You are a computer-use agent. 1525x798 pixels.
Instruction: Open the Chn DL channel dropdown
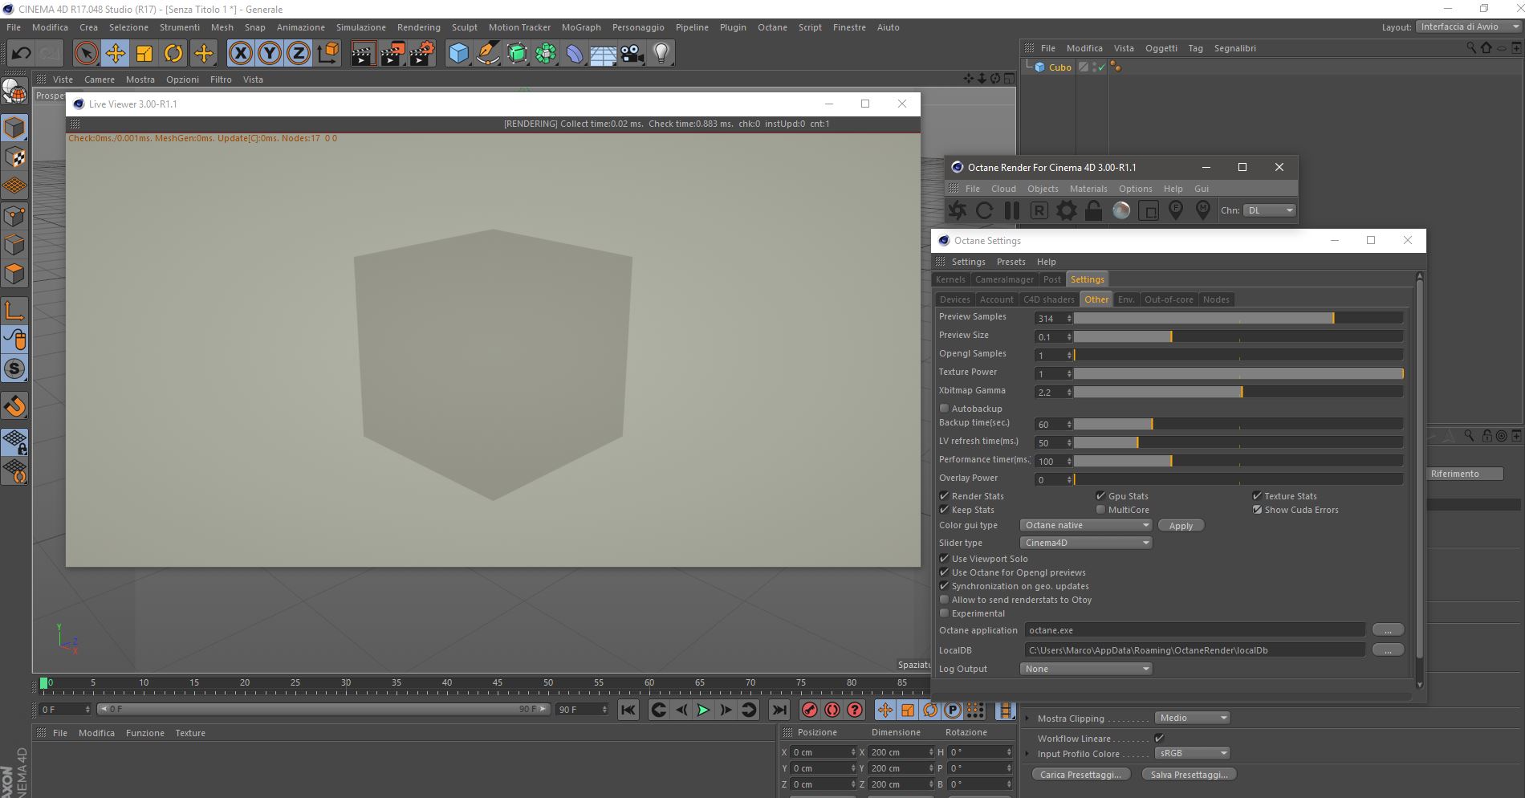[1269, 210]
